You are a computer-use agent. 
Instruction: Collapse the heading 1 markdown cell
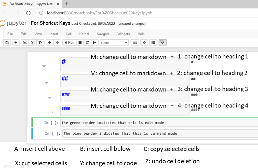(44, 66)
